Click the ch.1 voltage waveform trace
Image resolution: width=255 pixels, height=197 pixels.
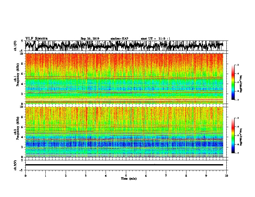point(124,46)
